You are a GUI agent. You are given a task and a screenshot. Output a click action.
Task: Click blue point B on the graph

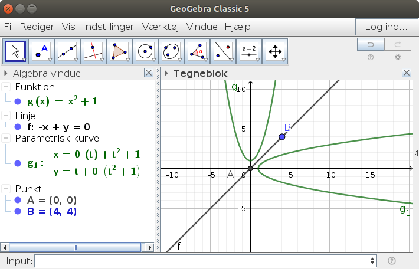[282, 137]
